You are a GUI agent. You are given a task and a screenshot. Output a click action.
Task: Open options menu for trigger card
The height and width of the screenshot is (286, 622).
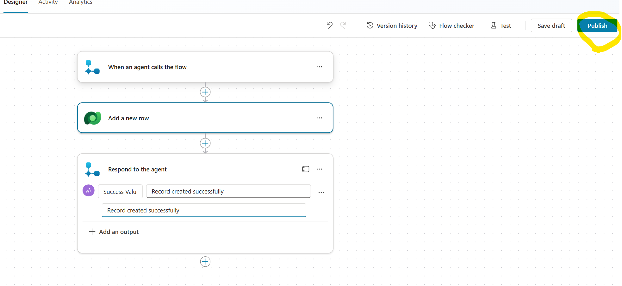point(319,67)
